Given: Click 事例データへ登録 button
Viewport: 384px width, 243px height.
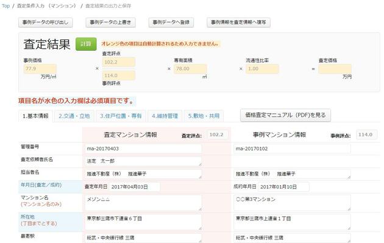Looking at the screenshot, I should (x=171, y=23).
